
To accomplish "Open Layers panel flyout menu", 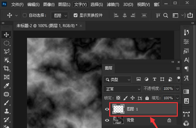I will (x=178, y=68).
